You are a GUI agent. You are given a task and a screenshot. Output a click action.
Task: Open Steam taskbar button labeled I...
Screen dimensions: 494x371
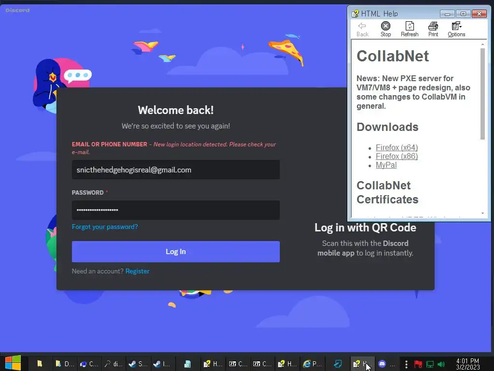[162, 364]
